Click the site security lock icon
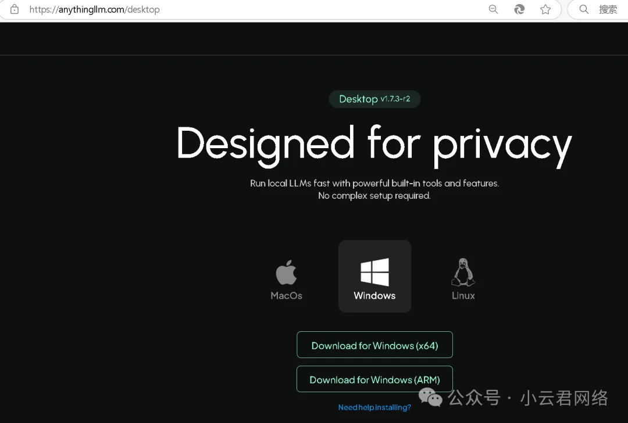 (x=15, y=9)
